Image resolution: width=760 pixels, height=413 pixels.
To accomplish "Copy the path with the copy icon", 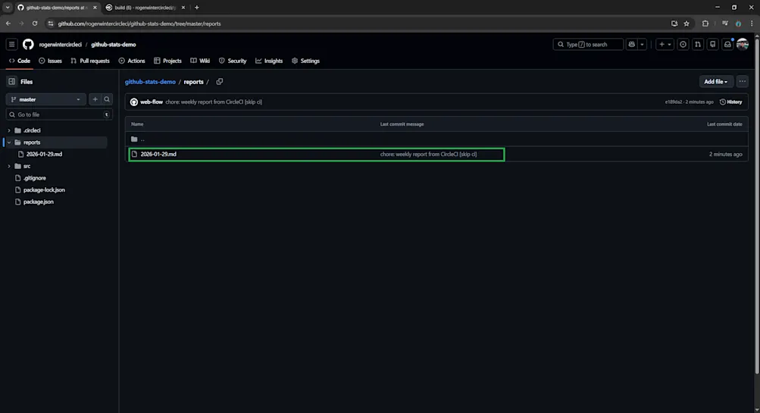I will [x=220, y=81].
